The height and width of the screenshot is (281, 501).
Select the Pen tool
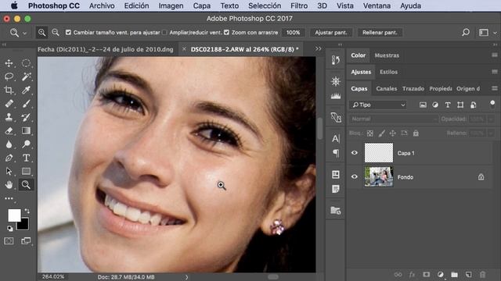[x=9, y=158]
